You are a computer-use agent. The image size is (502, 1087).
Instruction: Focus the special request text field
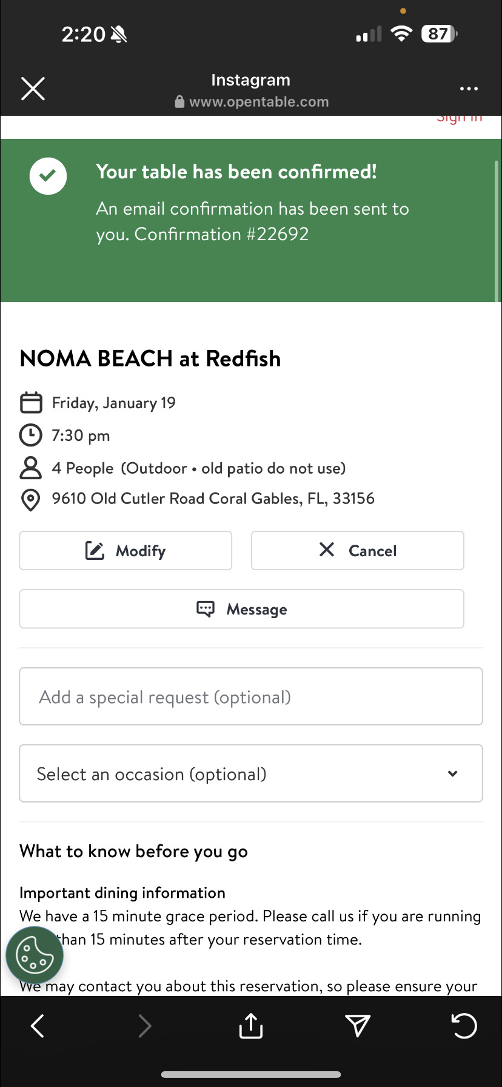click(250, 697)
